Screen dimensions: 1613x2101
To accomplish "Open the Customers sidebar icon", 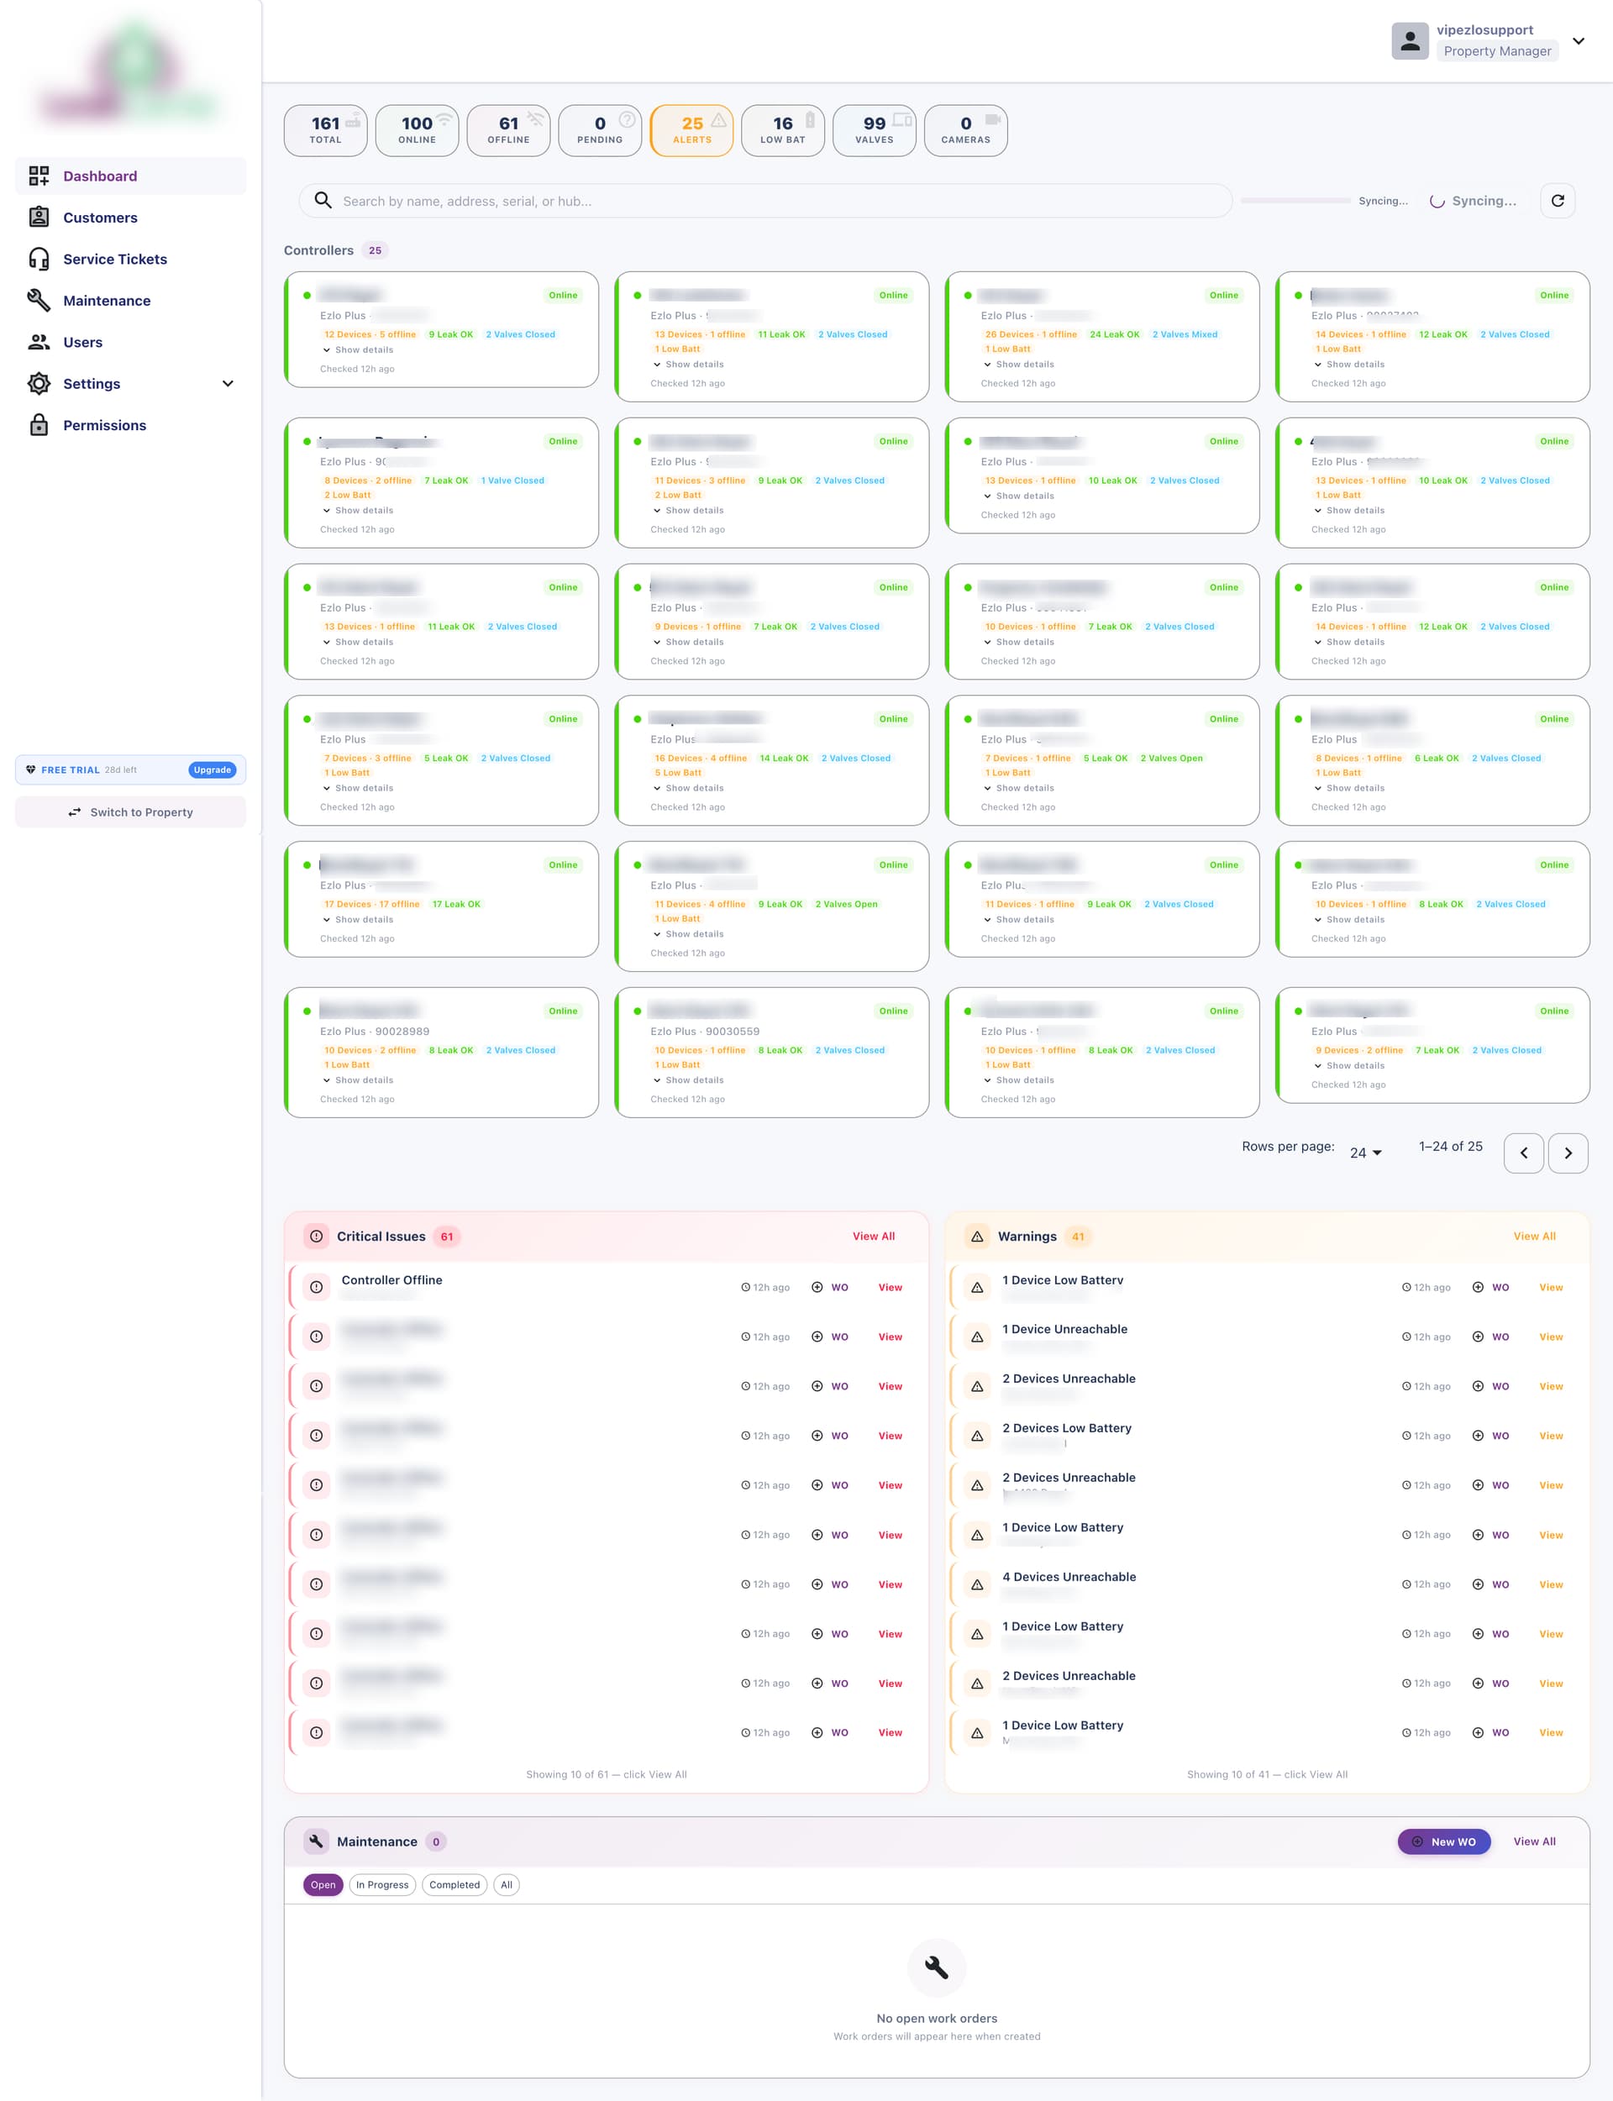I will click(x=39, y=218).
